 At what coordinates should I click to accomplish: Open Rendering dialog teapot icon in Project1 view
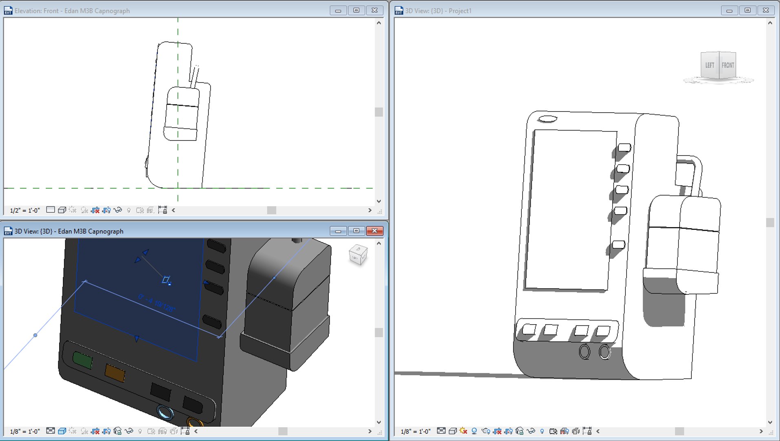(x=485, y=431)
